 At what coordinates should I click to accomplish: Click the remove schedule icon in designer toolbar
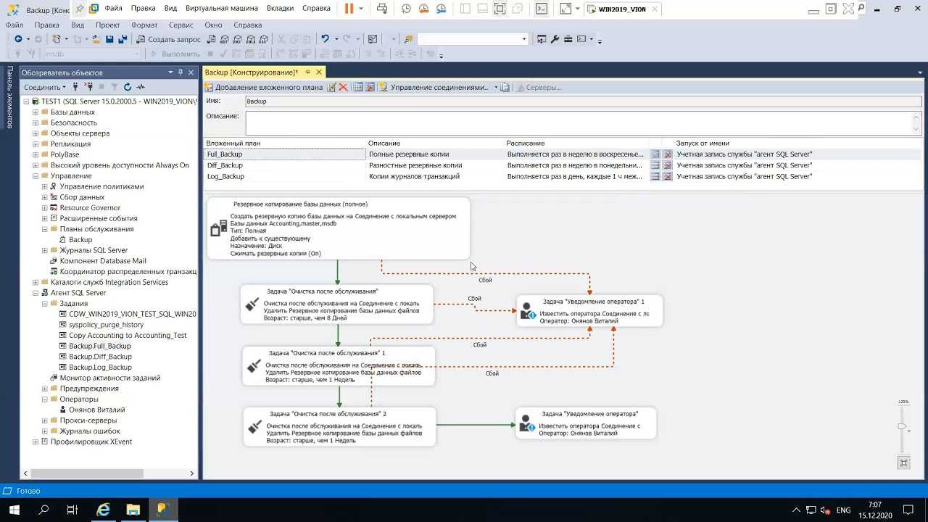click(x=370, y=87)
